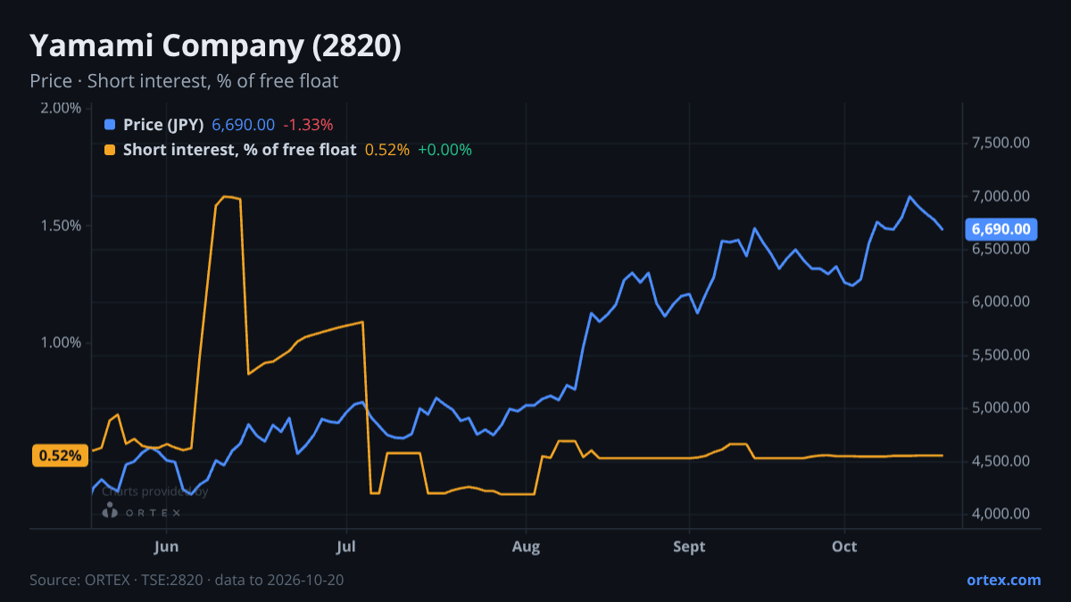Click the 7,000.00 right axis label
This screenshot has width=1071, height=602.
[x=1000, y=196]
